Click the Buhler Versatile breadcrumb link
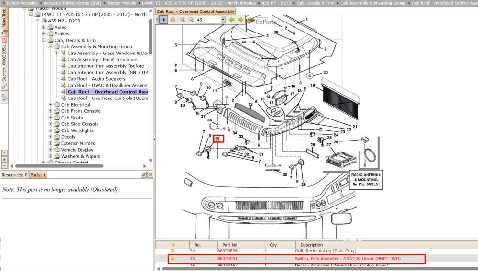 coord(22,3)
